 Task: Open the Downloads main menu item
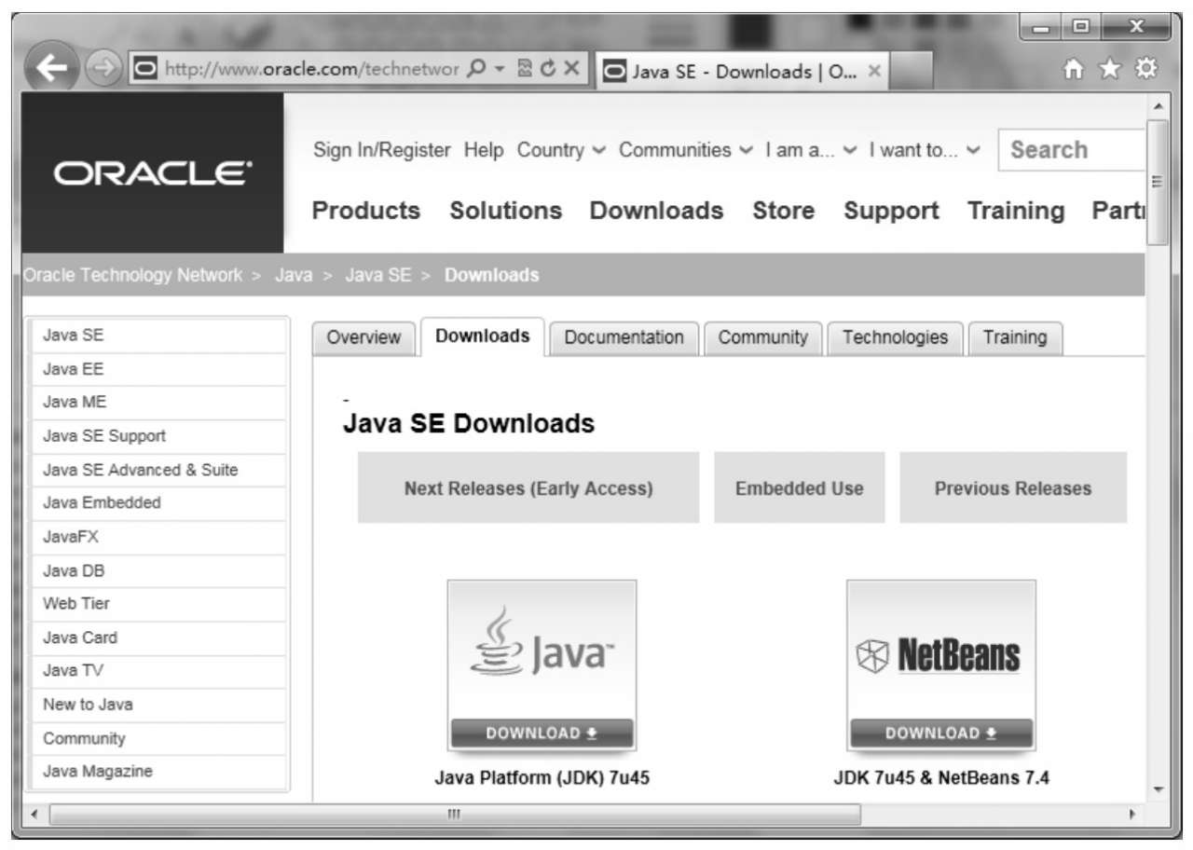click(x=656, y=211)
